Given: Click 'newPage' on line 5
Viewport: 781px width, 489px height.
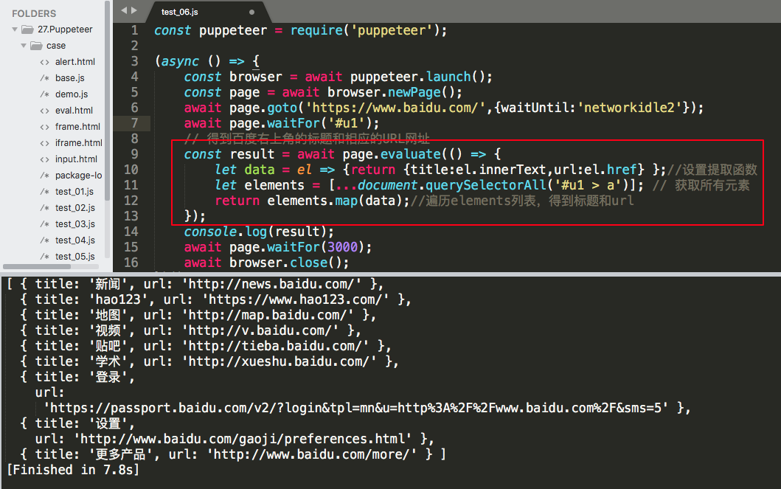Looking at the screenshot, I should (414, 92).
